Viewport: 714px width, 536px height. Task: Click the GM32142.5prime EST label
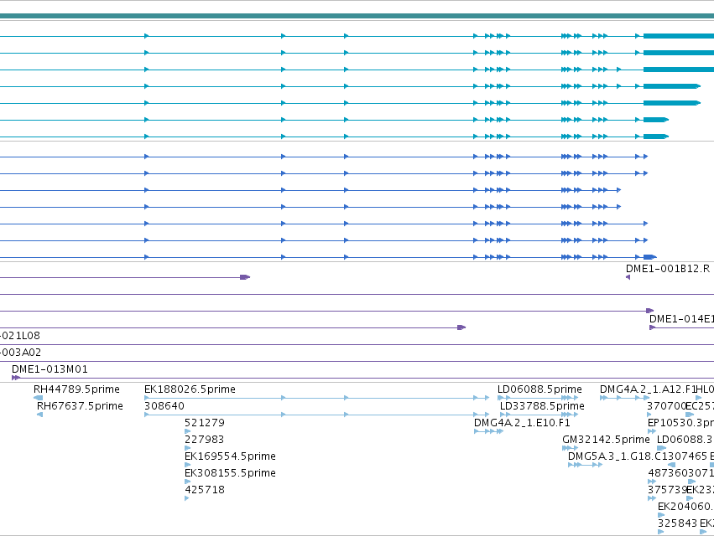coord(606,440)
